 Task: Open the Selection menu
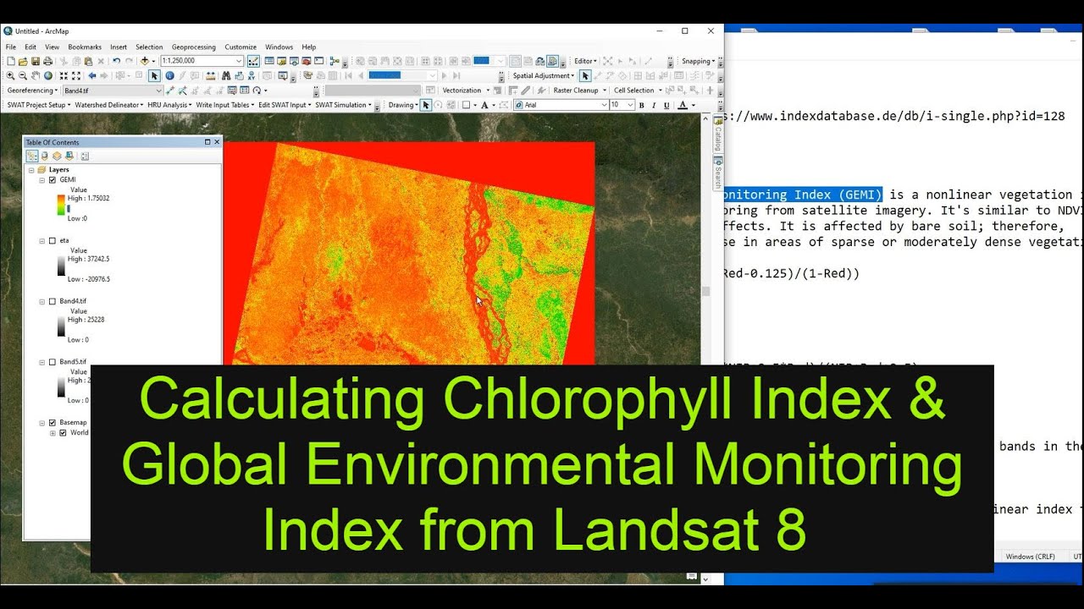click(x=149, y=47)
